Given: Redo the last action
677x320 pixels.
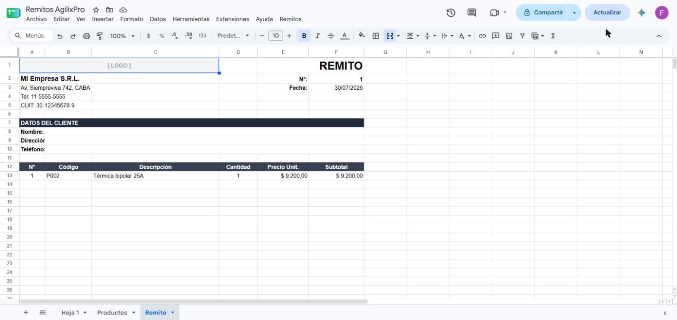Looking at the screenshot, I should tap(73, 36).
